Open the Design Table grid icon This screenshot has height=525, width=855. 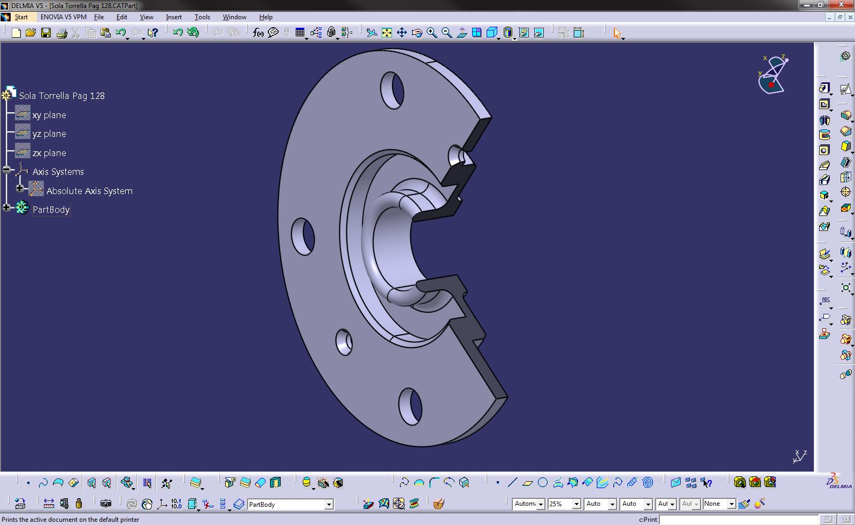tap(300, 33)
